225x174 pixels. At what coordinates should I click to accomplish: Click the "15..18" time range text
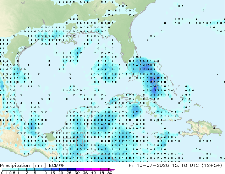[x=179, y=165]
